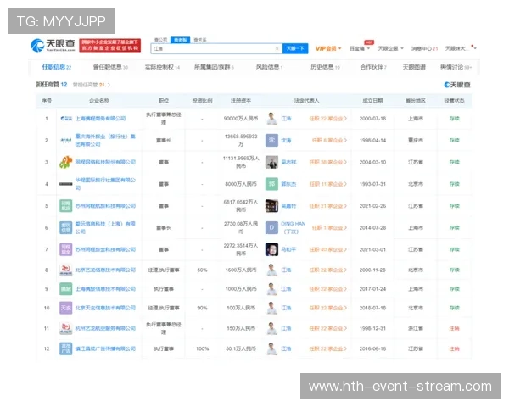Click the orange mascot logo in row 3
The height and width of the screenshot is (407, 509).
tap(65, 162)
